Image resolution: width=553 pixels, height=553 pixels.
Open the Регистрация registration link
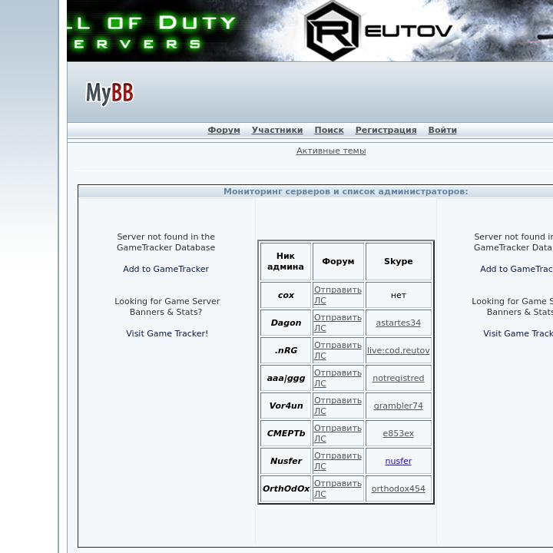tap(386, 130)
